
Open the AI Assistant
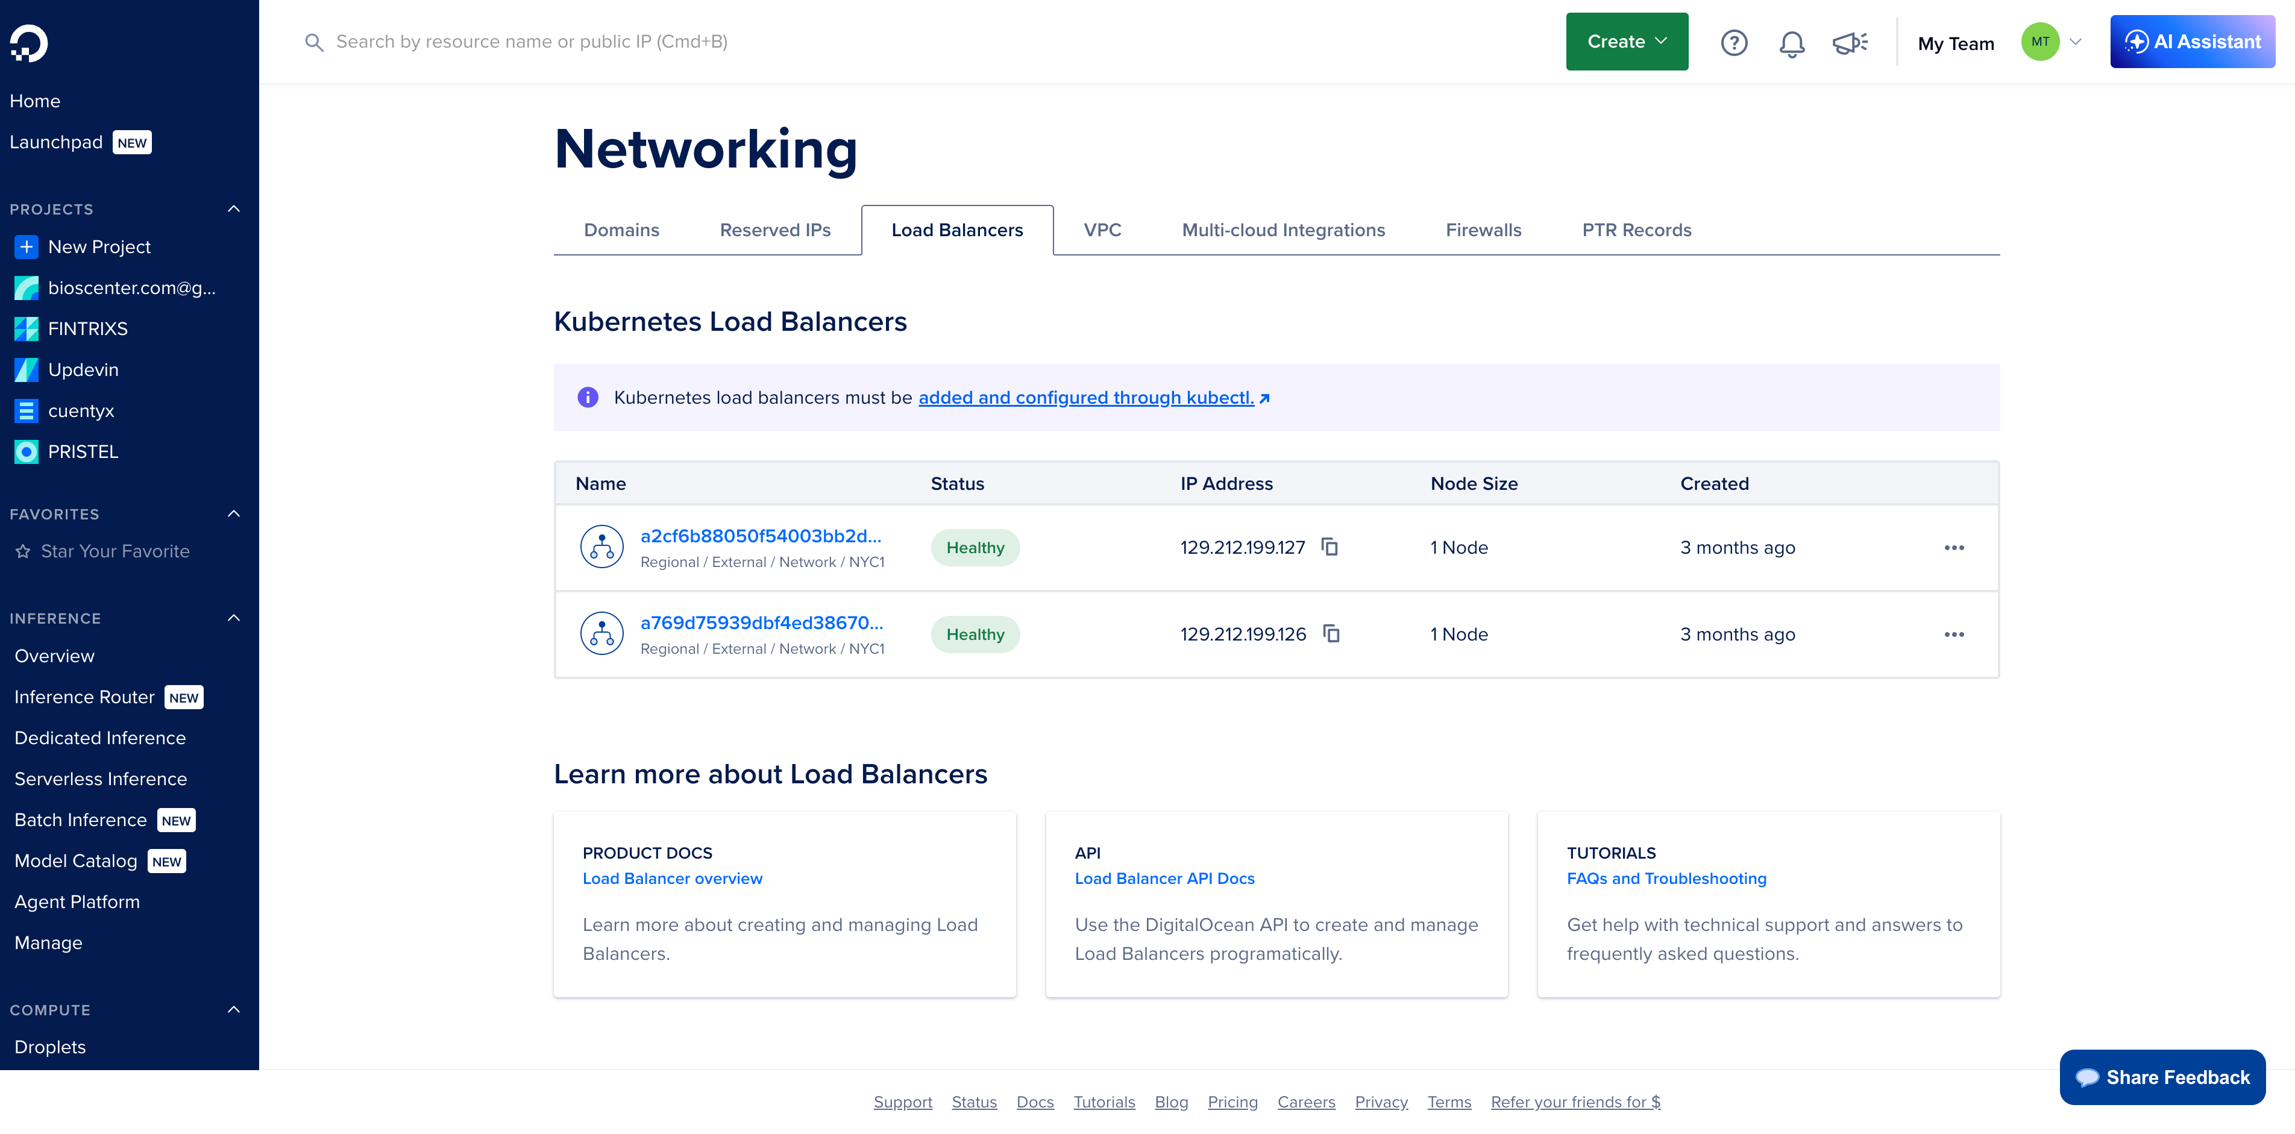[2192, 42]
